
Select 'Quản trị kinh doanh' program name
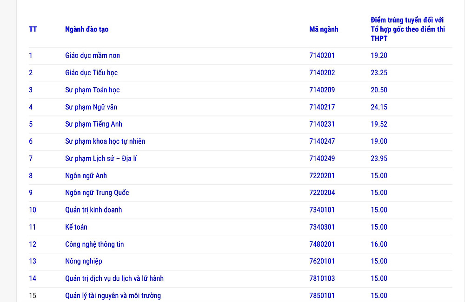pos(93,210)
